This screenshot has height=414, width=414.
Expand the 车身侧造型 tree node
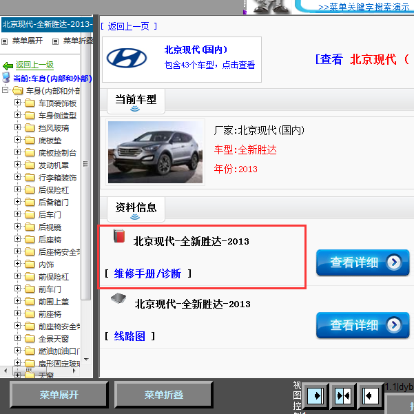point(17,115)
